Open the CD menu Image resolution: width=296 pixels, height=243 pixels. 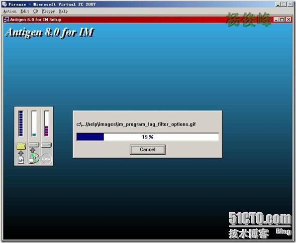click(36, 12)
